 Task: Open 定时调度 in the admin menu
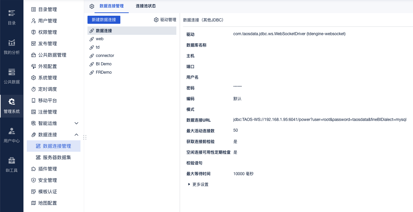(x=47, y=89)
